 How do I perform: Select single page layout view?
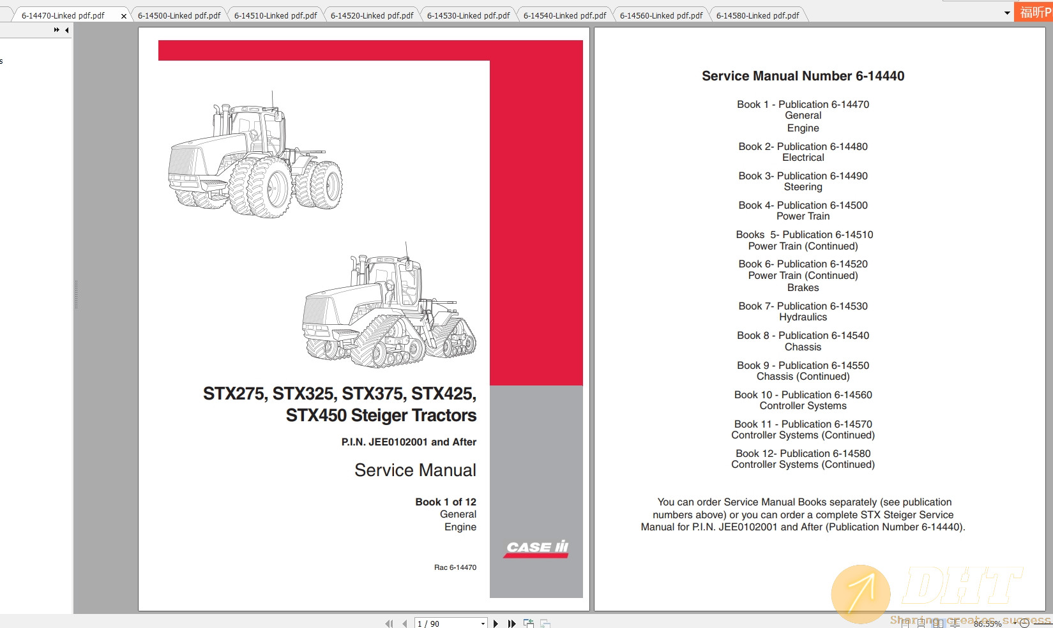tap(905, 624)
